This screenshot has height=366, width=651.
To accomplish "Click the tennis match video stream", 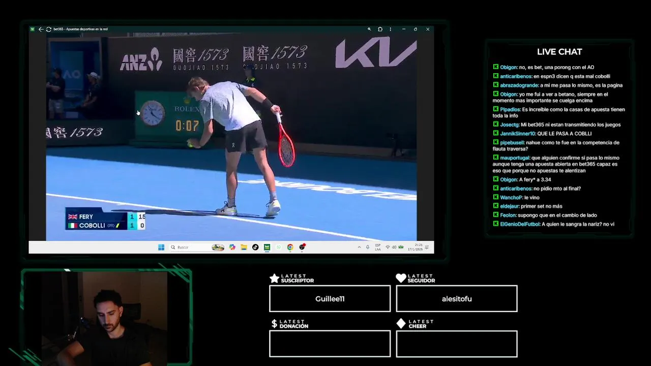I will tap(231, 136).
